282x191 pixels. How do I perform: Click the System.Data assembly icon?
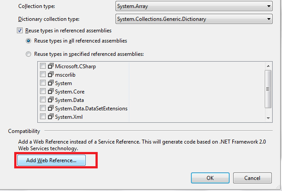click(x=50, y=100)
